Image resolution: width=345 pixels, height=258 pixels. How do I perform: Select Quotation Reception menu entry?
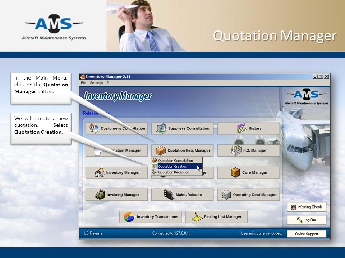(x=177, y=172)
